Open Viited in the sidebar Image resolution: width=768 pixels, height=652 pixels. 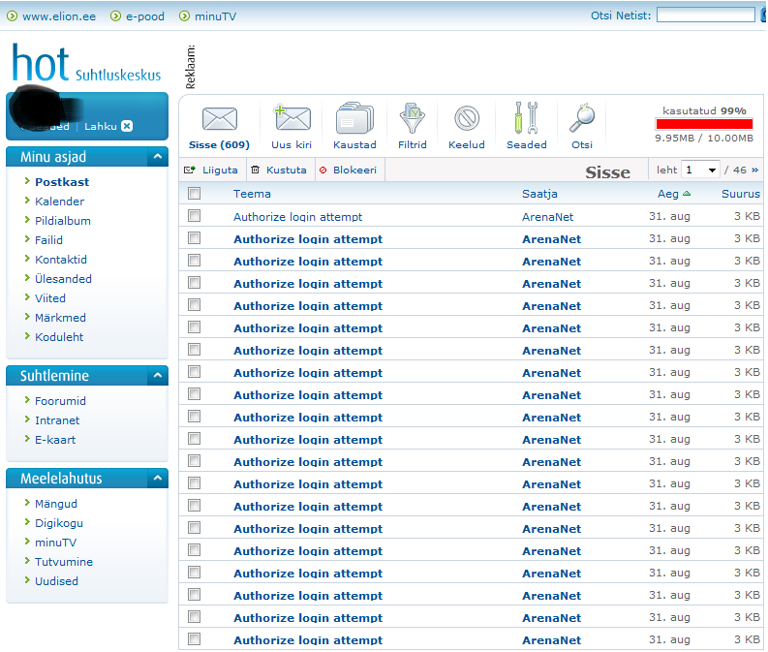[x=50, y=298]
